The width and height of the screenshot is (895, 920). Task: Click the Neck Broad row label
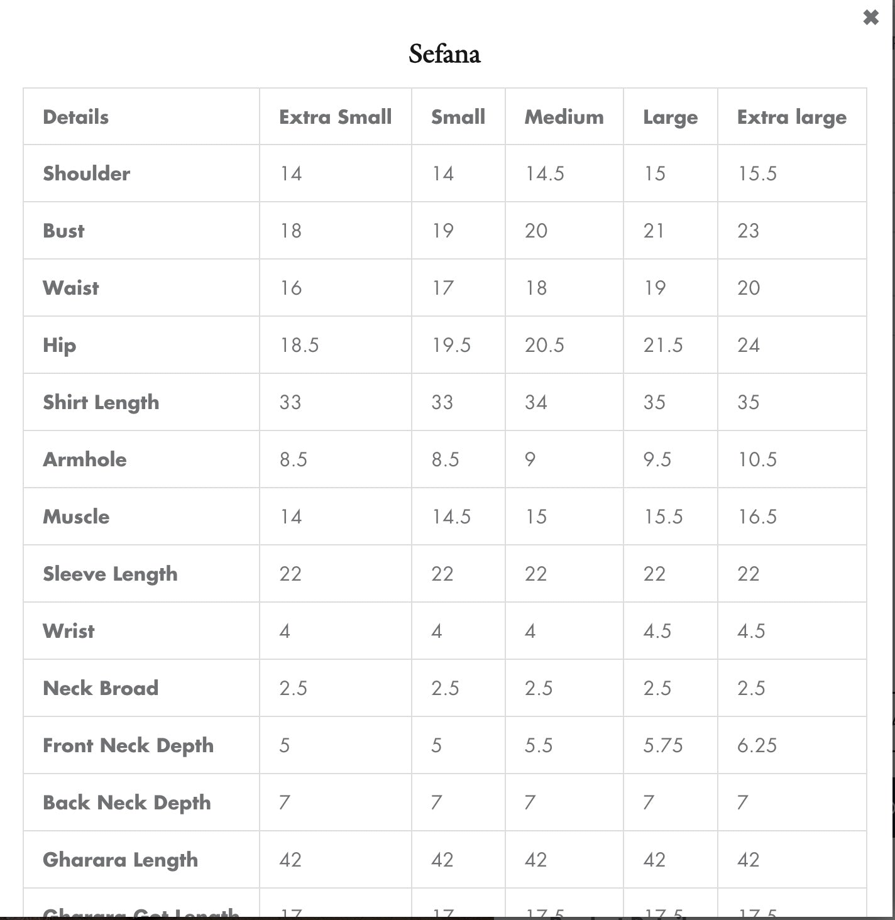[x=100, y=688]
